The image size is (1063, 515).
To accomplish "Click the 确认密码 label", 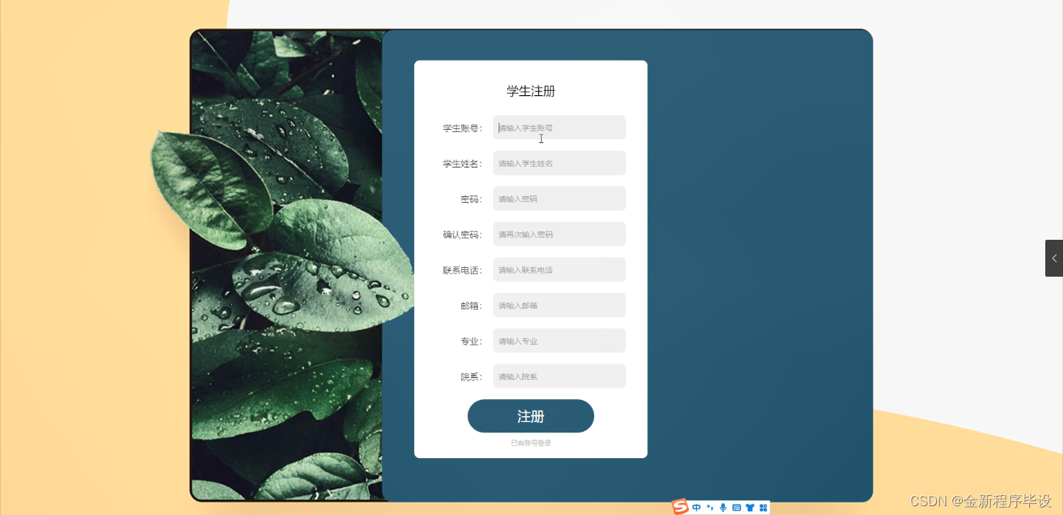I will coord(462,235).
